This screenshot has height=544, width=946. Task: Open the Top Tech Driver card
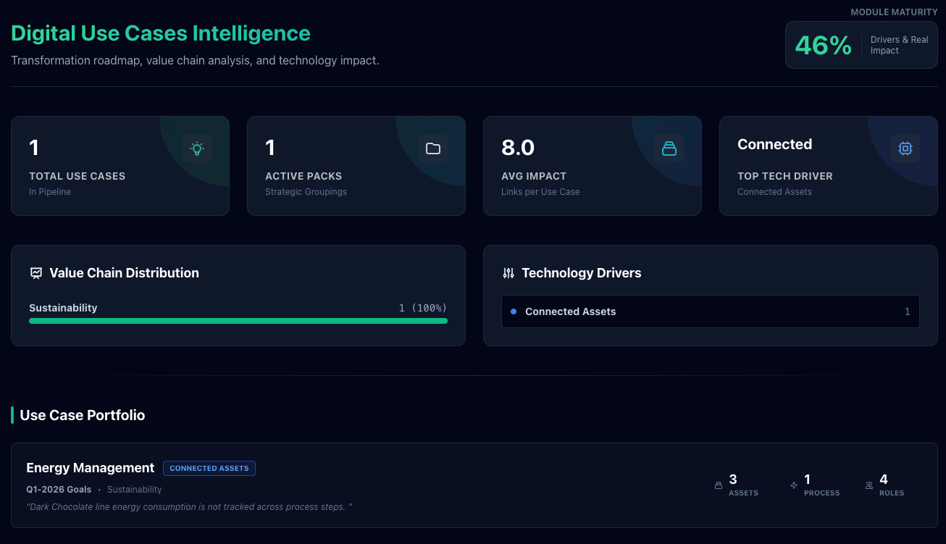point(829,166)
